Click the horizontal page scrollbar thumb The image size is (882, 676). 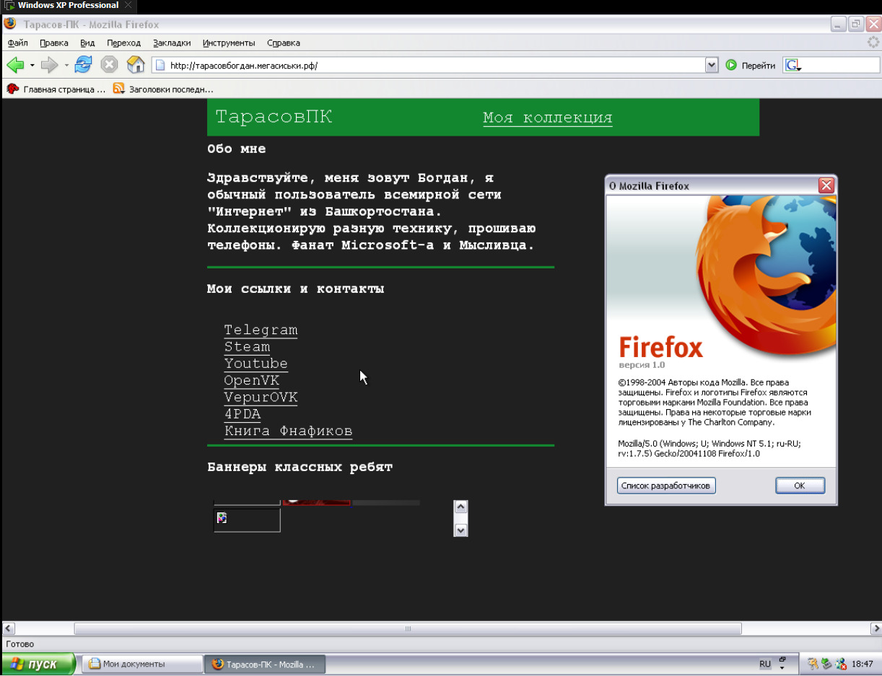coord(408,628)
